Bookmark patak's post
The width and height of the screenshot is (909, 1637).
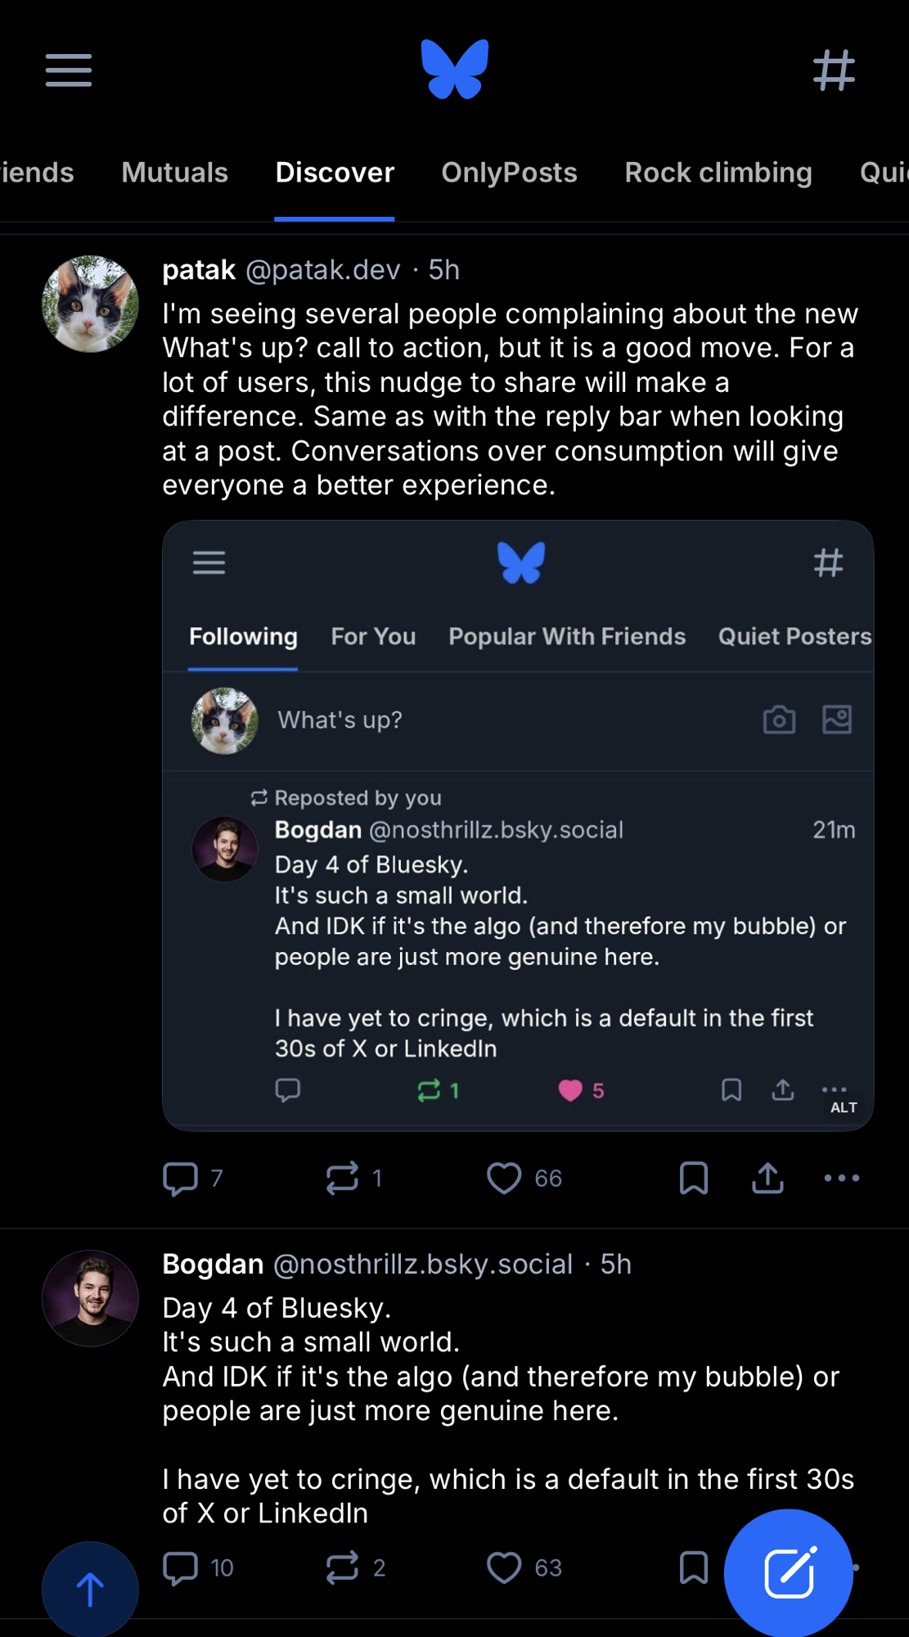(x=694, y=1179)
